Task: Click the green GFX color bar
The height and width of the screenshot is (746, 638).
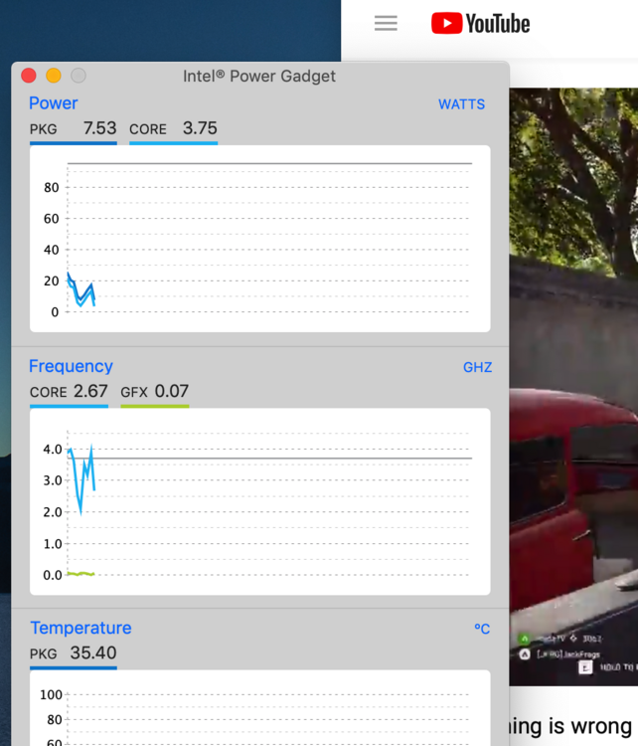Action: click(x=155, y=406)
